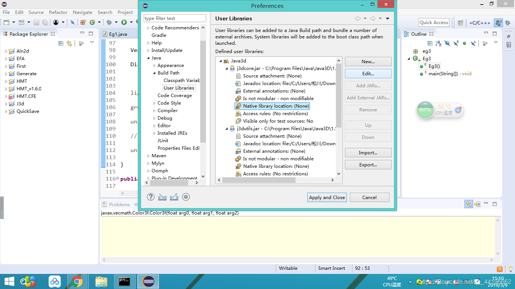515x289 pixels.
Task: Toggle Hide Non-Public Members in Outline toolbar
Action: [464, 43]
